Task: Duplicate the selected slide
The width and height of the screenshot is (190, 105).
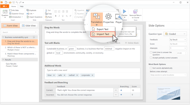Action: 31,10
